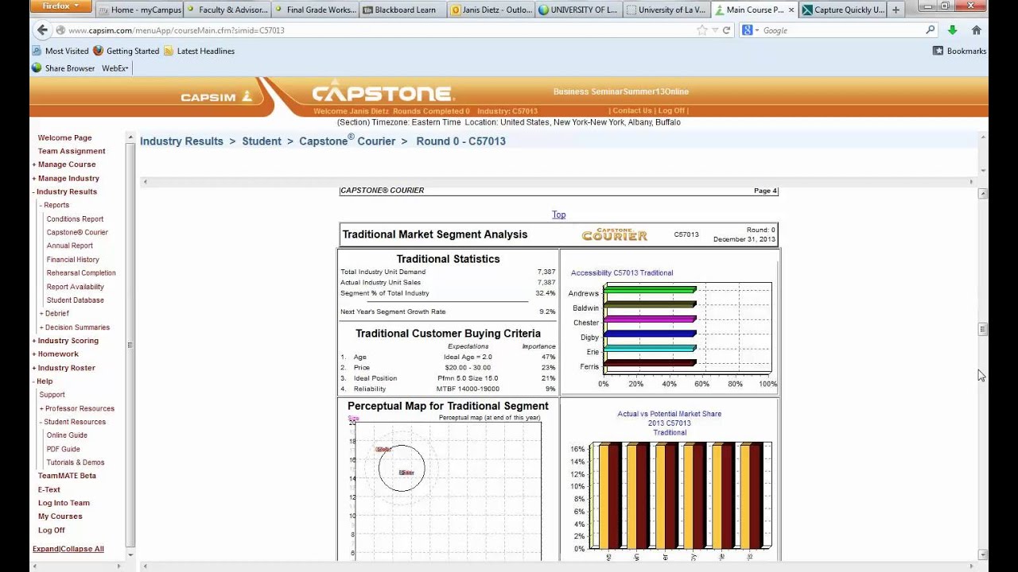This screenshot has width=1018, height=572.
Task: Open the Firefox application menu
Action: coord(60,6)
